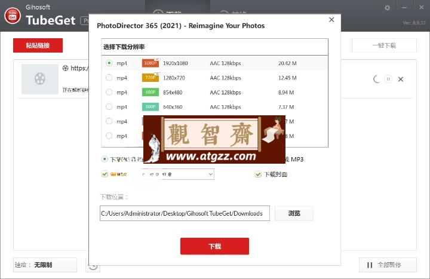Image resolution: width=430 pixels, height=279 pixels.
Task: Click the globe icon next to https link
Action: point(65,68)
